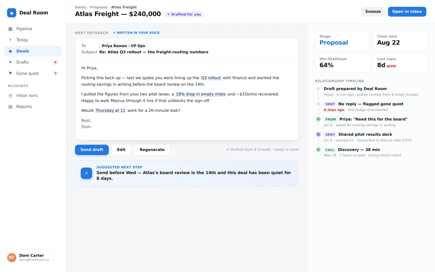Click the Priya Raman recipient chip
This screenshot has height=272, width=435.
pos(123,46)
